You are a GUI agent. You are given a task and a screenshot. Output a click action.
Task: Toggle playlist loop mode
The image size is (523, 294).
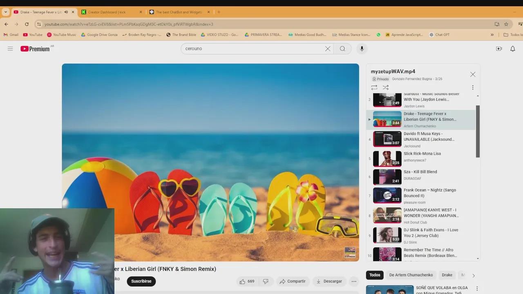click(x=374, y=87)
